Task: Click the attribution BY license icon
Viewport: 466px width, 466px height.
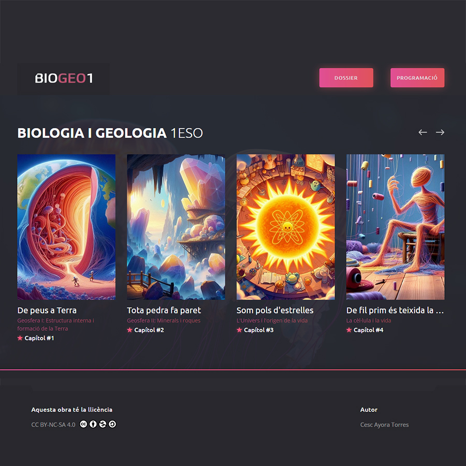Action: pyautogui.click(x=93, y=424)
